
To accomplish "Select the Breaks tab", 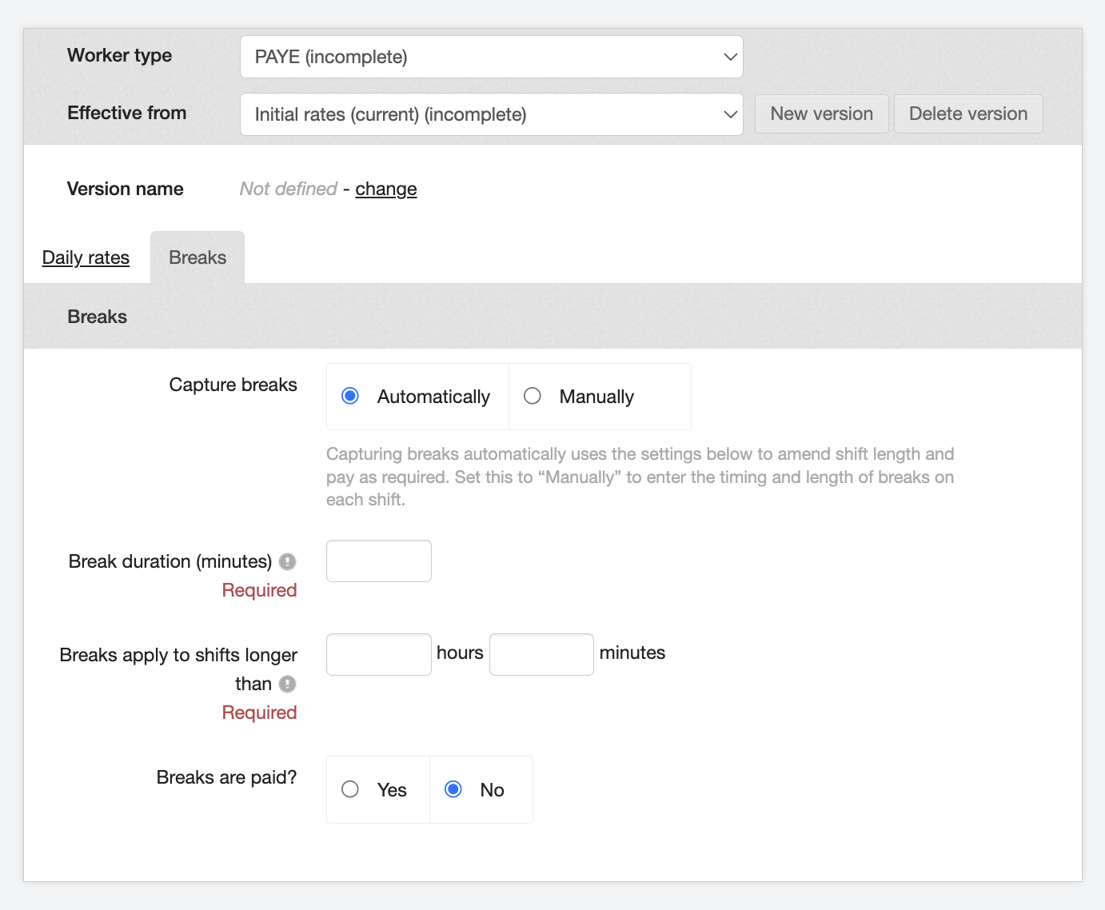I will [197, 257].
